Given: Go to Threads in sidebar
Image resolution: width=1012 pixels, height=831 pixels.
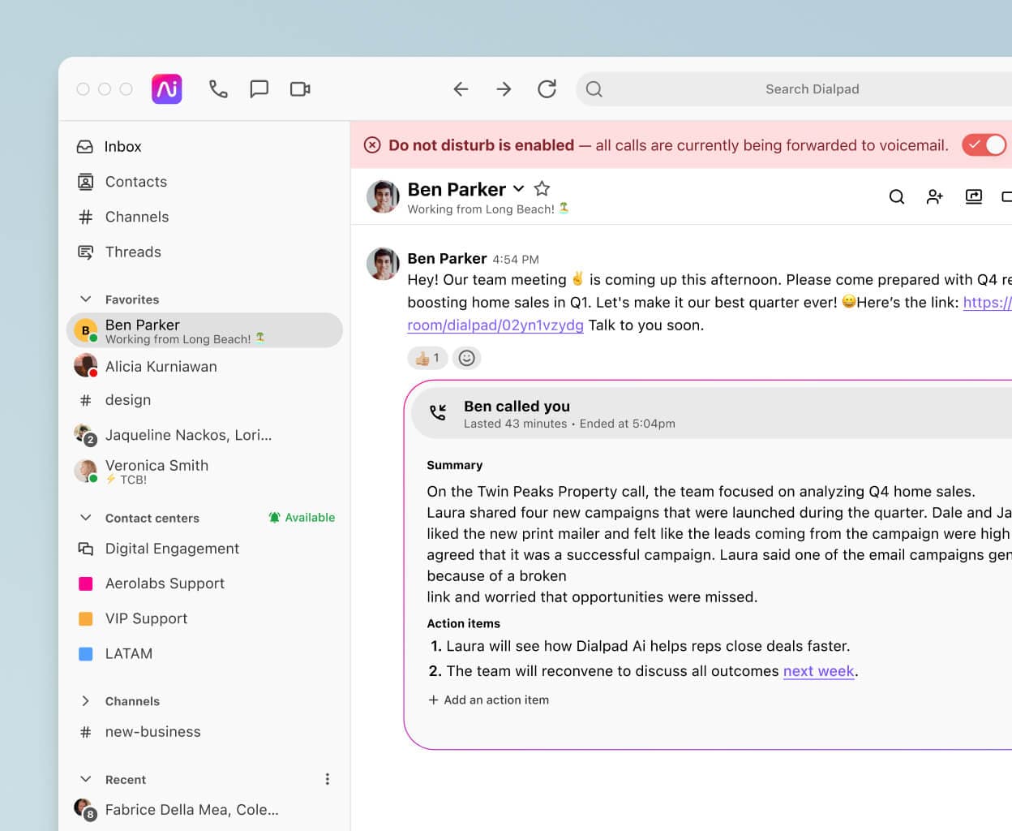Looking at the screenshot, I should 133,252.
